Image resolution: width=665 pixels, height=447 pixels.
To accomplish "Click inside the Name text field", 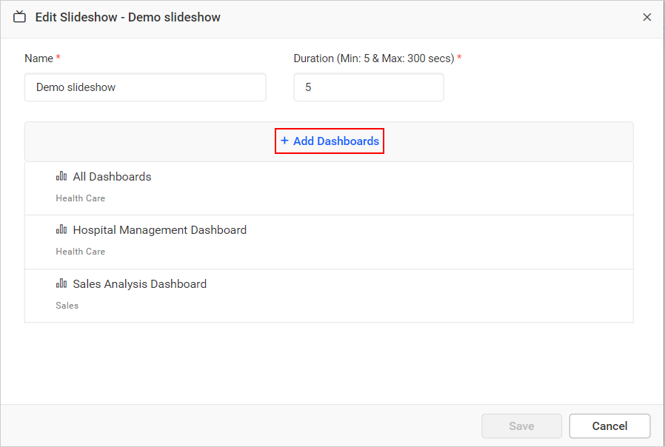I will tap(145, 87).
